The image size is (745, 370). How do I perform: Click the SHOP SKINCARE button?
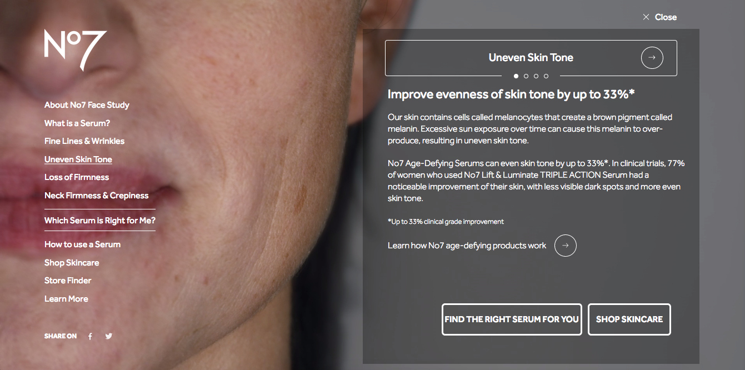tap(629, 319)
